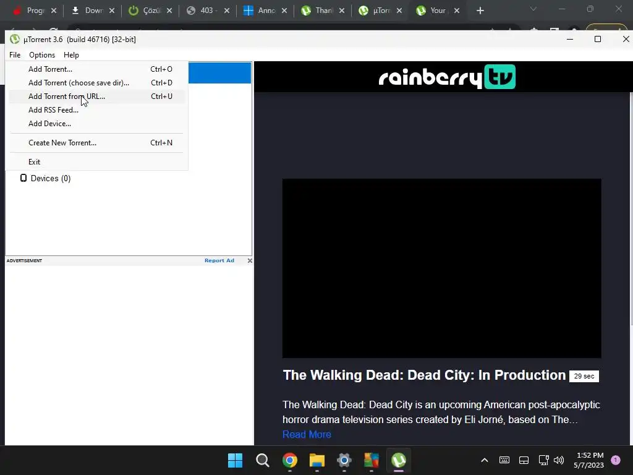
Task: Click the right panel scrollbar
Action: [631, 209]
